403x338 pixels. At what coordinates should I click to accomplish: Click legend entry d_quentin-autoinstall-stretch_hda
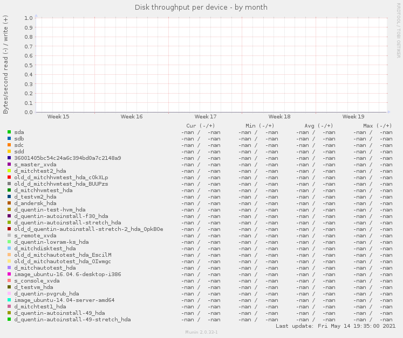coord(67,223)
